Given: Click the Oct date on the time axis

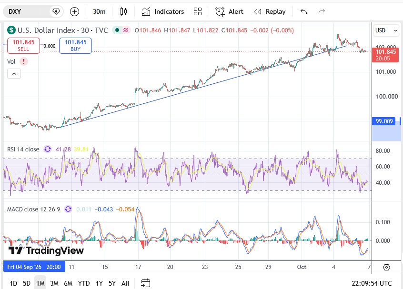Looking at the screenshot, I should click(x=302, y=267).
